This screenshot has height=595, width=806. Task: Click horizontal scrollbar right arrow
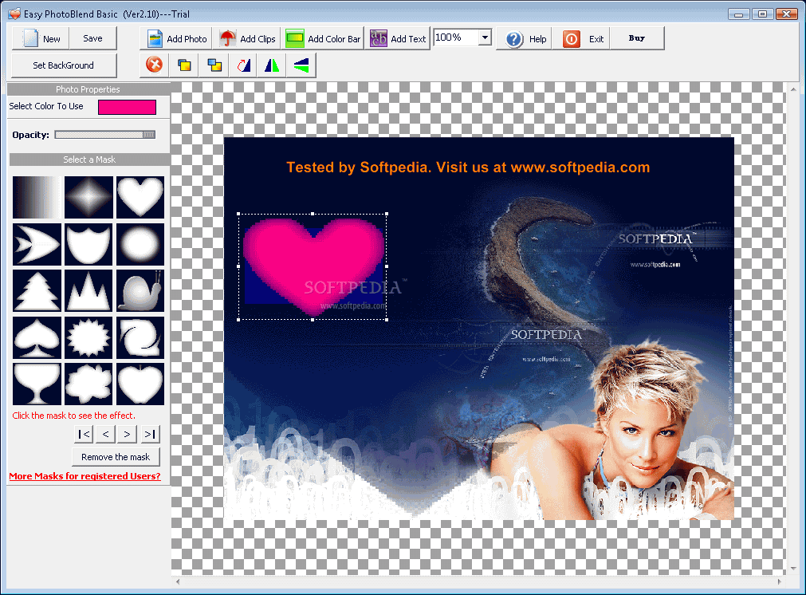pos(779,581)
